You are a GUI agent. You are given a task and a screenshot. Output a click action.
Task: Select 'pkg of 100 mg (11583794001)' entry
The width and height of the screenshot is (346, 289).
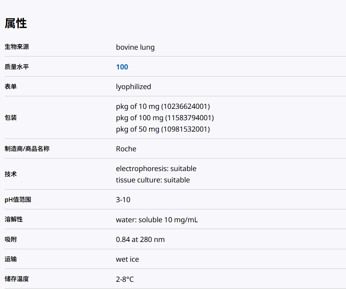pos(165,118)
